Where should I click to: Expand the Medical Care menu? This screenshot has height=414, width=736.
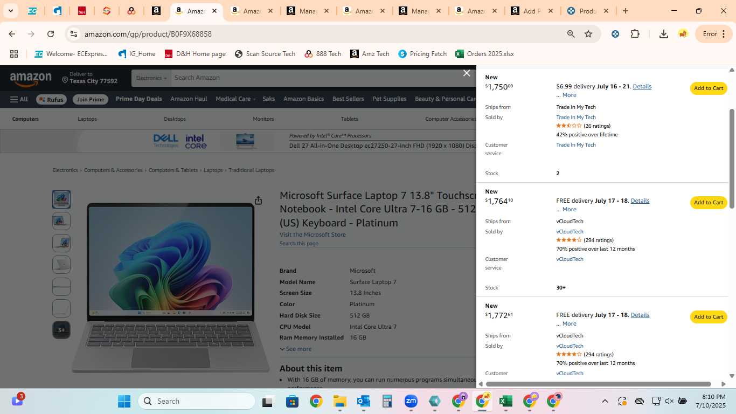[x=235, y=99]
